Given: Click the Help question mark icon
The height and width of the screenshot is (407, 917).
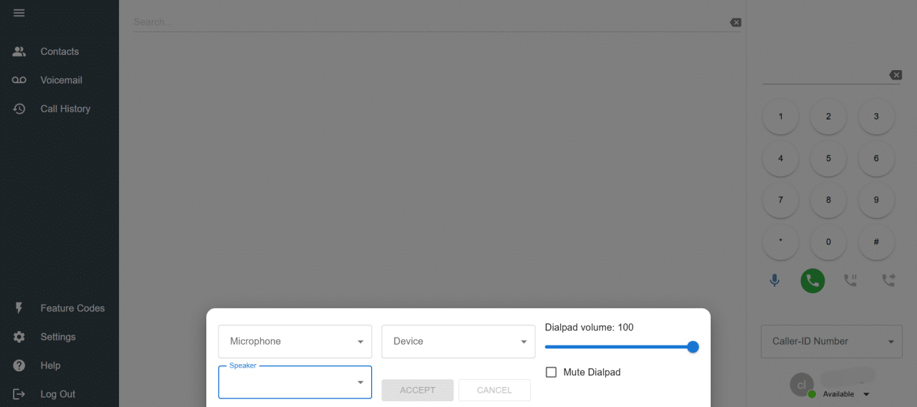Looking at the screenshot, I should point(19,366).
